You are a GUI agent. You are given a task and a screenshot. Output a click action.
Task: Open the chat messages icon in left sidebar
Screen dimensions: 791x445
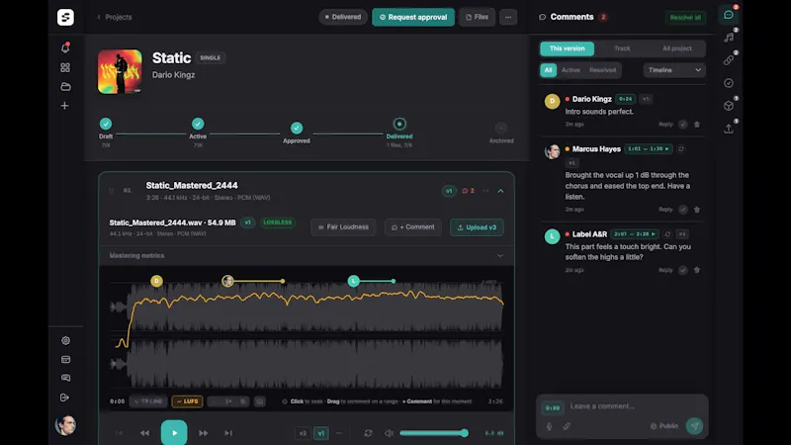(65, 378)
